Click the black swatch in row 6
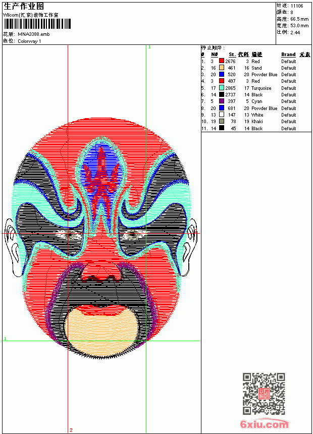The height and width of the screenshot is (434, 313). point(222,94)
